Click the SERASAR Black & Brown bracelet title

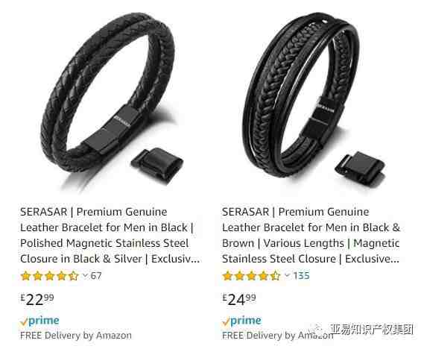pyautogui.click(x=311, y=235)
